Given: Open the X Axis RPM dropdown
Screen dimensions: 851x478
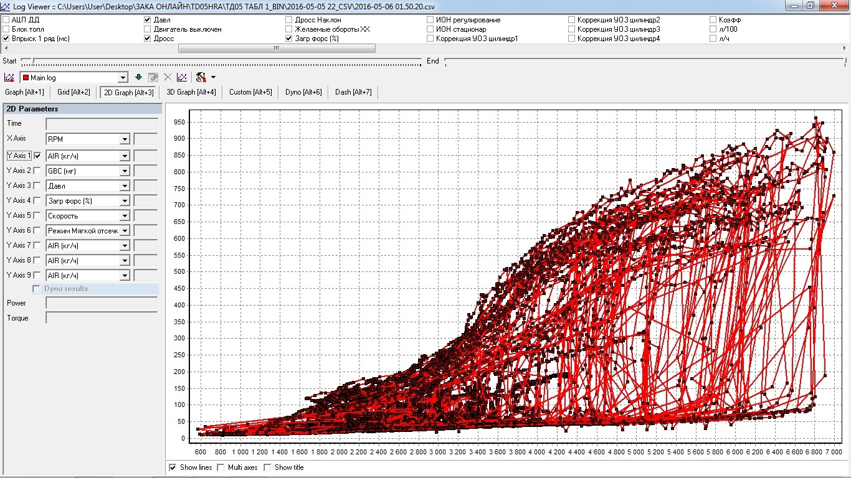Looking at the screenshot, I should (125, 139).
